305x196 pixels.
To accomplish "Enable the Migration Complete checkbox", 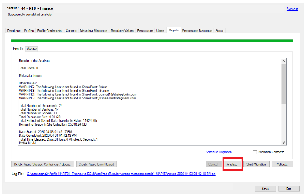I will click(255, 152).
